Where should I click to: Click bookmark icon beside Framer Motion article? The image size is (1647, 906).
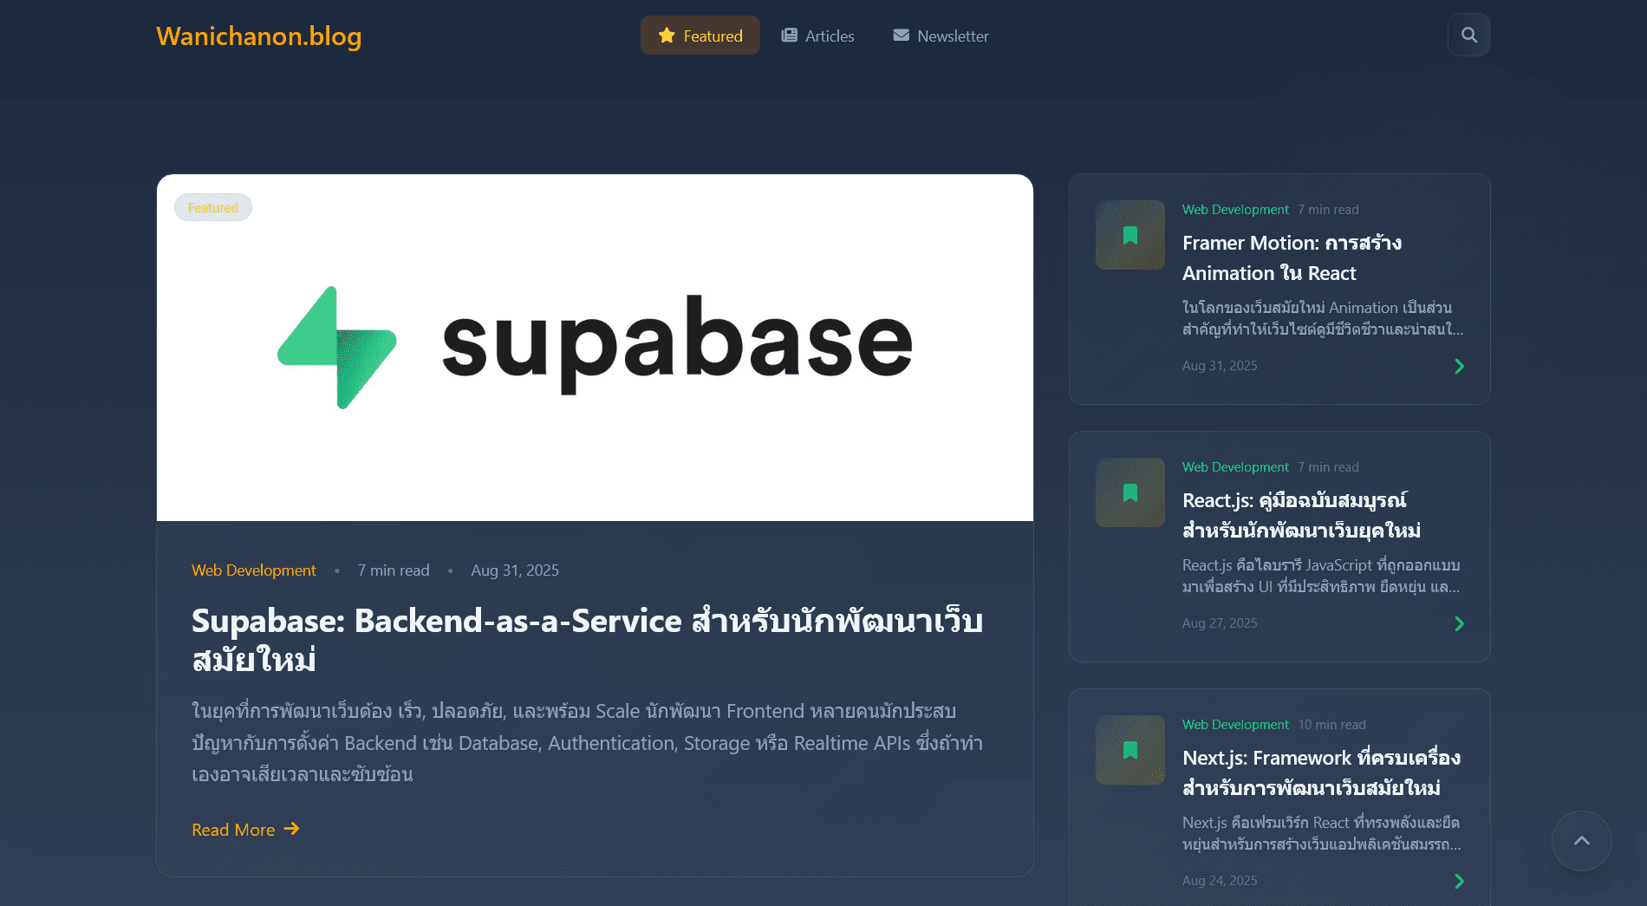coord(1129,235)
